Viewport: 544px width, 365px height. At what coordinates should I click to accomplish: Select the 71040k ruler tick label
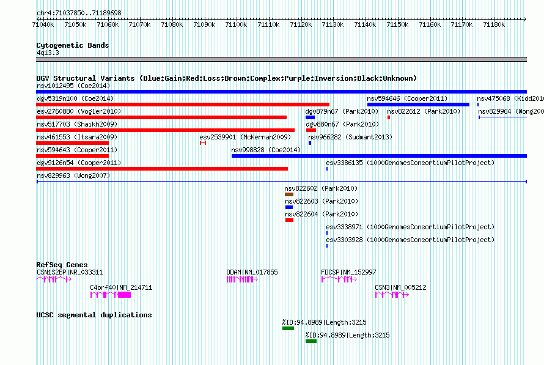43,24
